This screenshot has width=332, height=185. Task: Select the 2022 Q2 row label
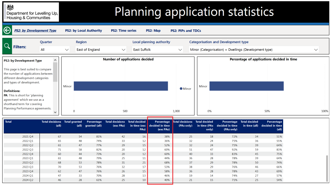(28, 145)
